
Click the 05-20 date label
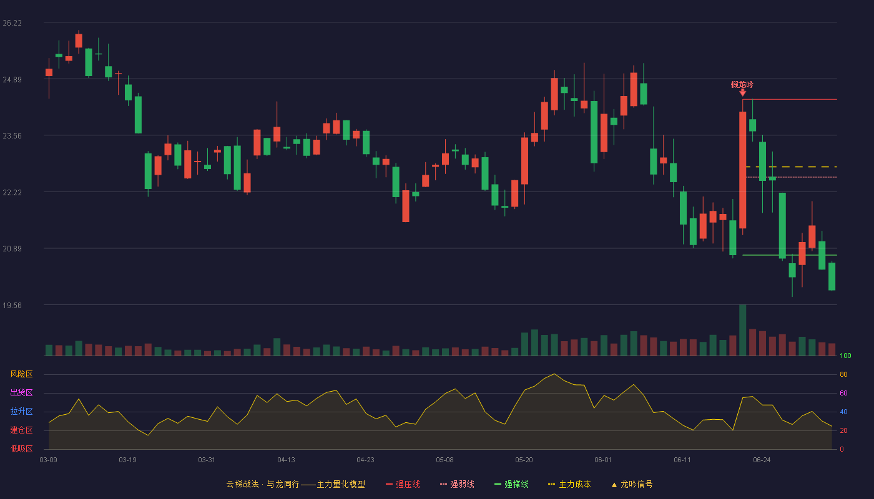[x=524, y=460]
